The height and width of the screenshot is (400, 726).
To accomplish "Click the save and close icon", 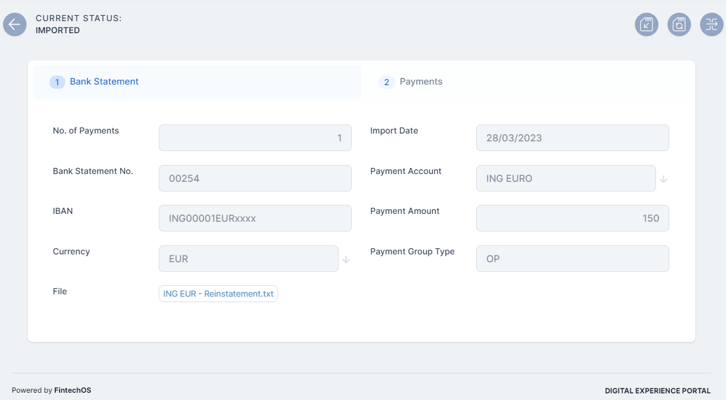I will point(646,25).
